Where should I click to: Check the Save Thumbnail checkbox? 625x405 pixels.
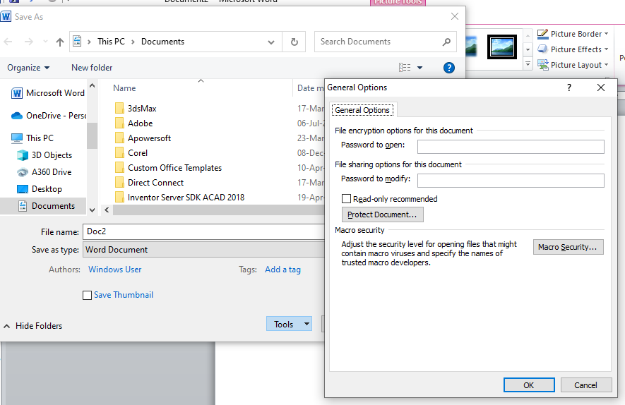pyautogui.click(x=88, y=295)
